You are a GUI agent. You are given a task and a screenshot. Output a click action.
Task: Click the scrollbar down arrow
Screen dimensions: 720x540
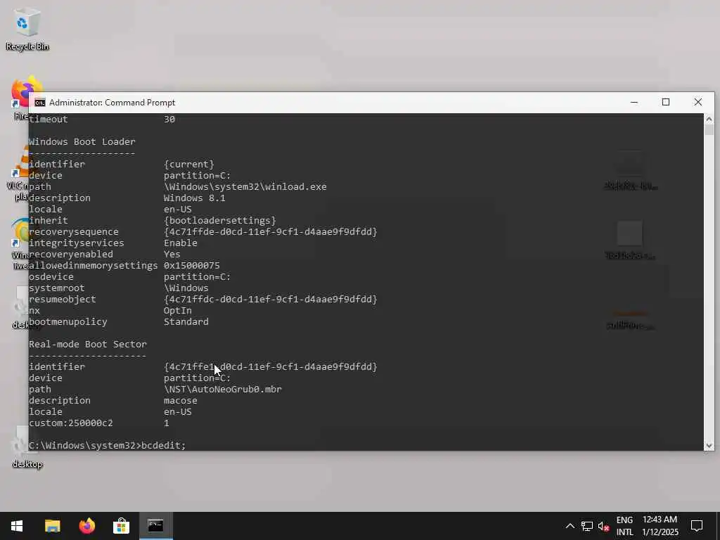click(x=709, y=445)
